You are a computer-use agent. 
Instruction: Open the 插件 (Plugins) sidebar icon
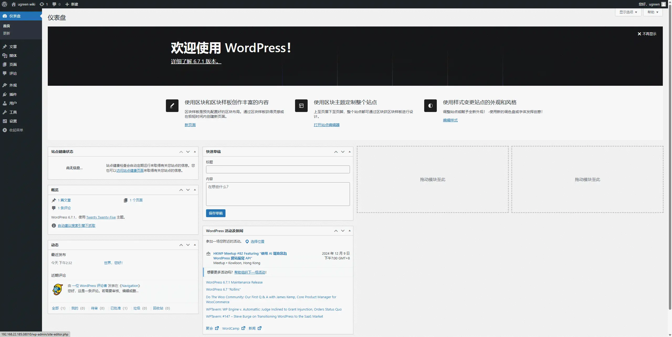tap(5, 94)
